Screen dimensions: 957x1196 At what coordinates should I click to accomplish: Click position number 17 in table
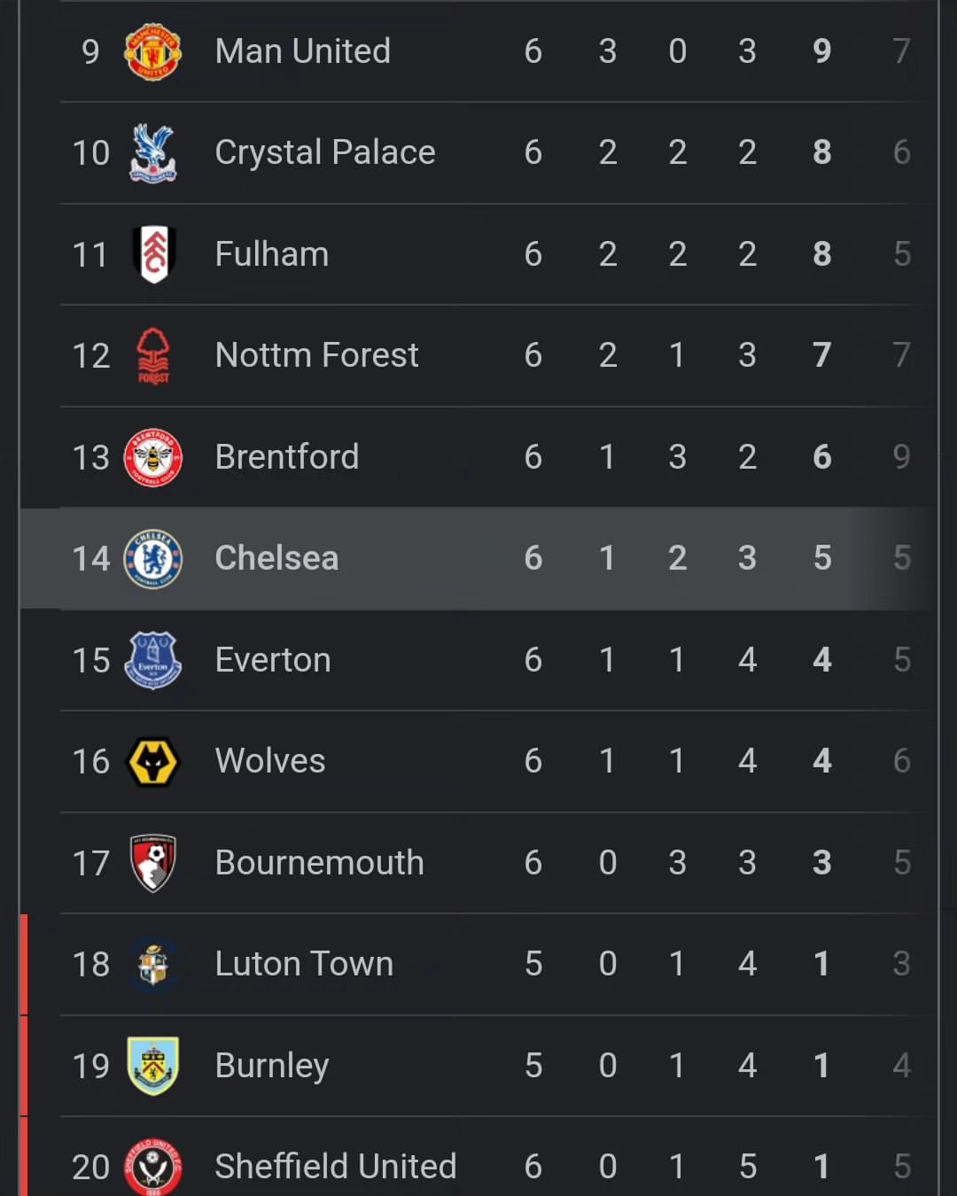(91, 863)
